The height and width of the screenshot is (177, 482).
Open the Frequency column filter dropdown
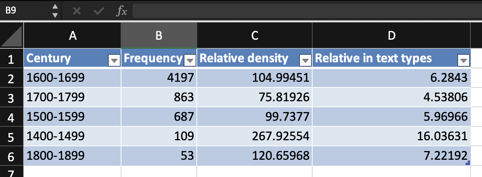[190, 60]
